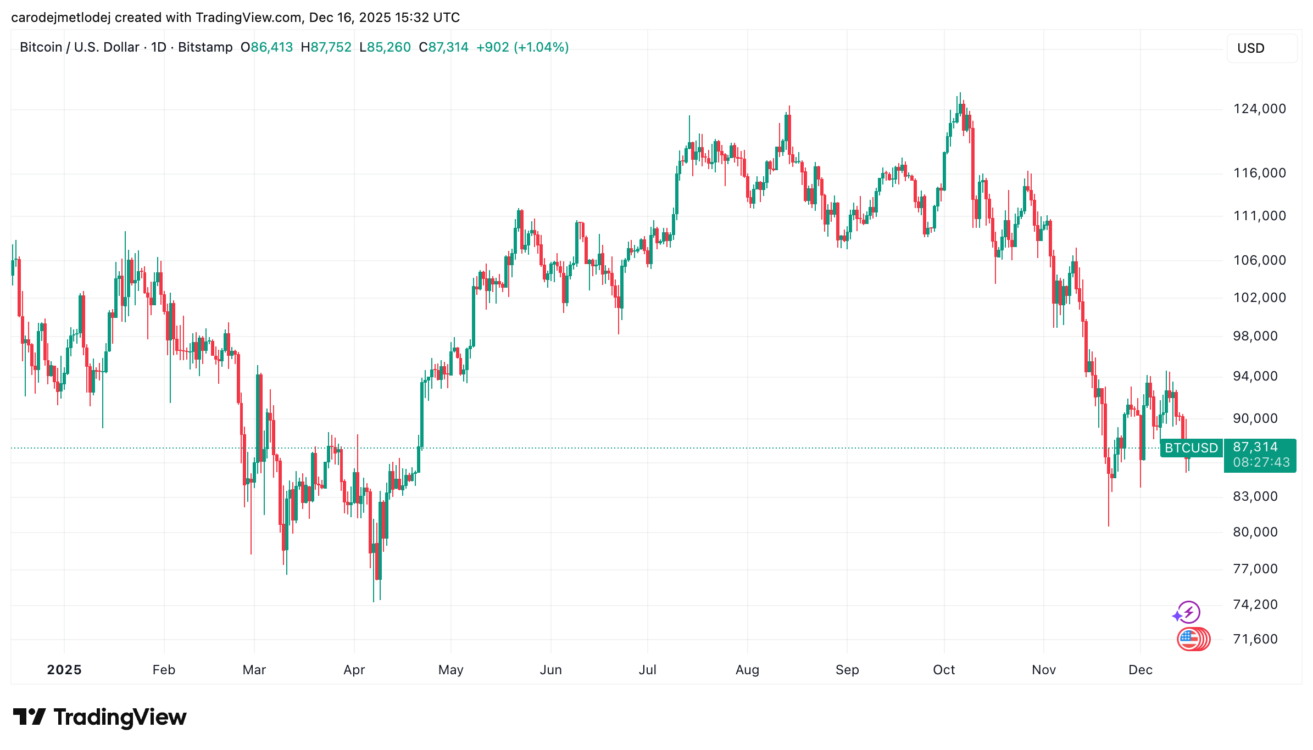Click the purple lightning bolt event icon
Screen dimensions: 1313x750
(x=1188, y=612)
